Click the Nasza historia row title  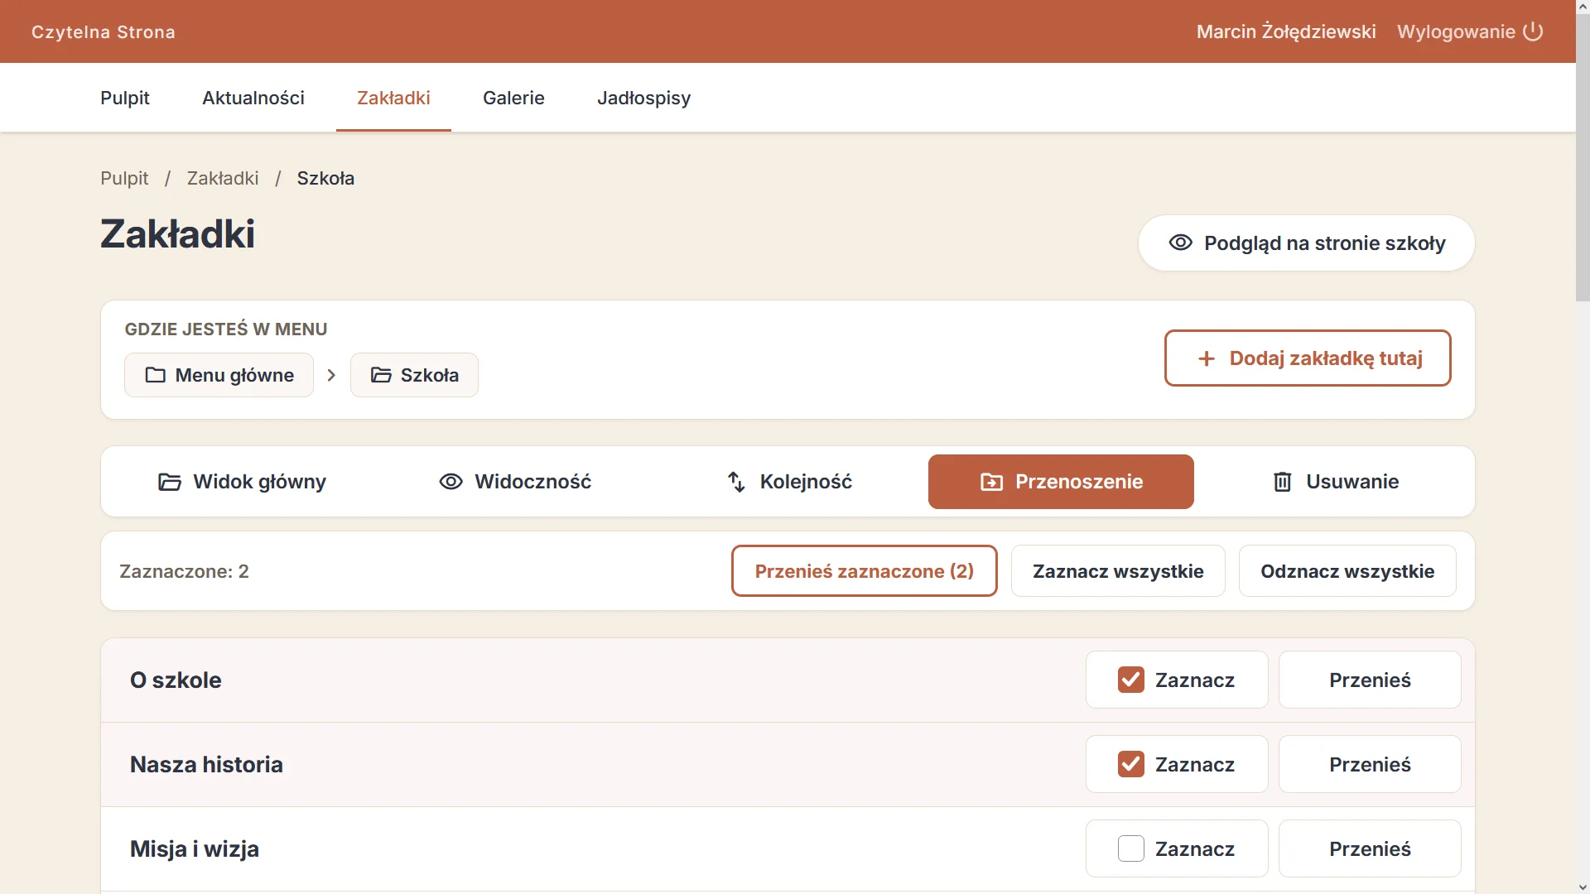(206, 764)
